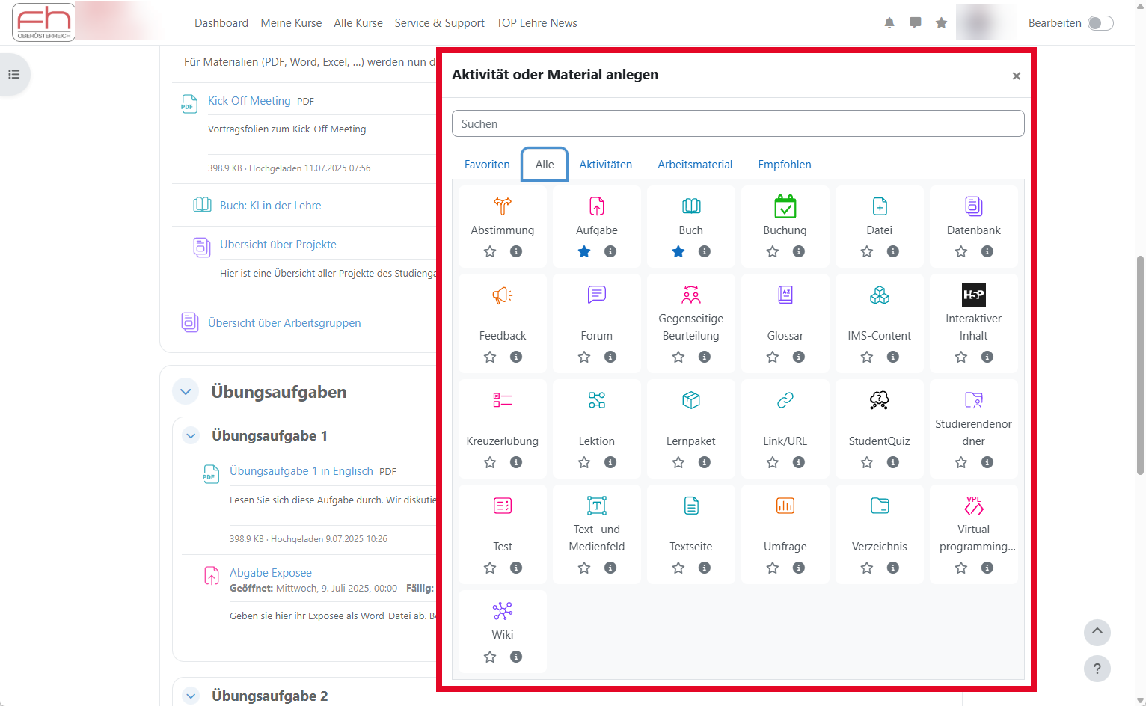The width and height of the screenshot is (1146, 706).
Task: Switch to Arbeitsmaterial tab
Action: coord(695,165)
